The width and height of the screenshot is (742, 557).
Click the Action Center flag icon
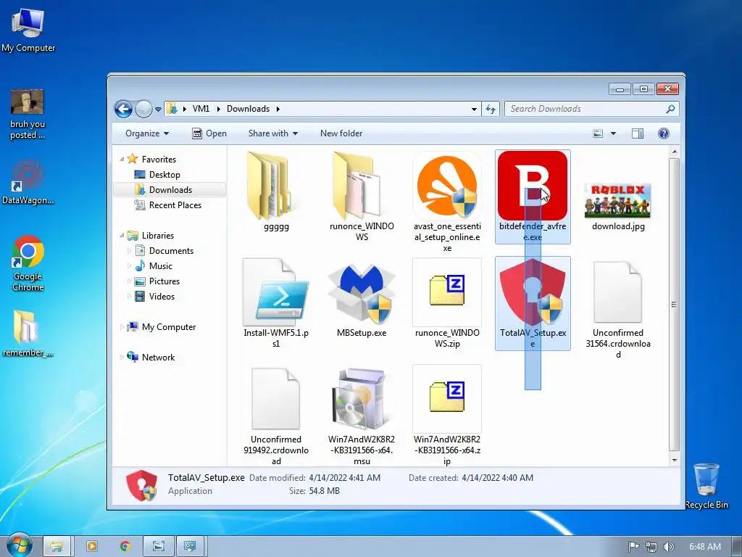pos(633,547)
